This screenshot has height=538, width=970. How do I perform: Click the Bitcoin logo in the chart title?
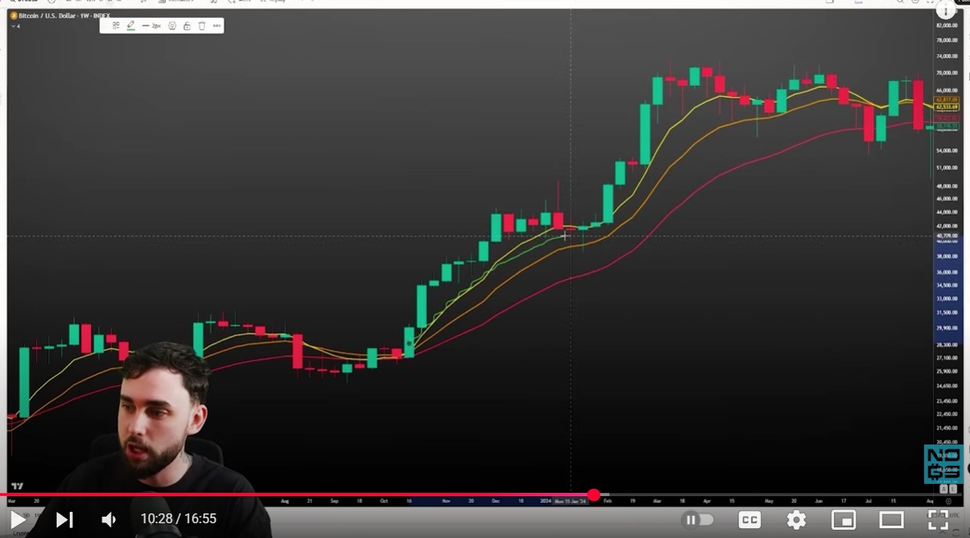click(13, 15)
